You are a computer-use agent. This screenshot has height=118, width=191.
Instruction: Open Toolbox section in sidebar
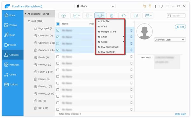coord(12,84)
